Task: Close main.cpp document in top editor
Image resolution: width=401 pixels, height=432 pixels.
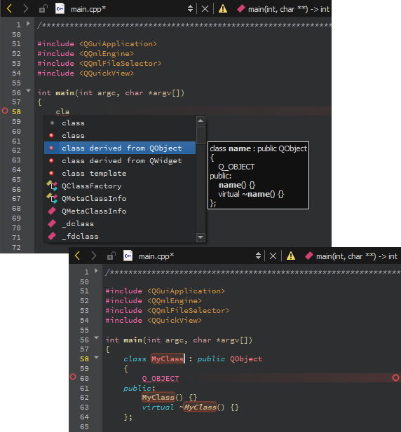Action: click(205, 9)
